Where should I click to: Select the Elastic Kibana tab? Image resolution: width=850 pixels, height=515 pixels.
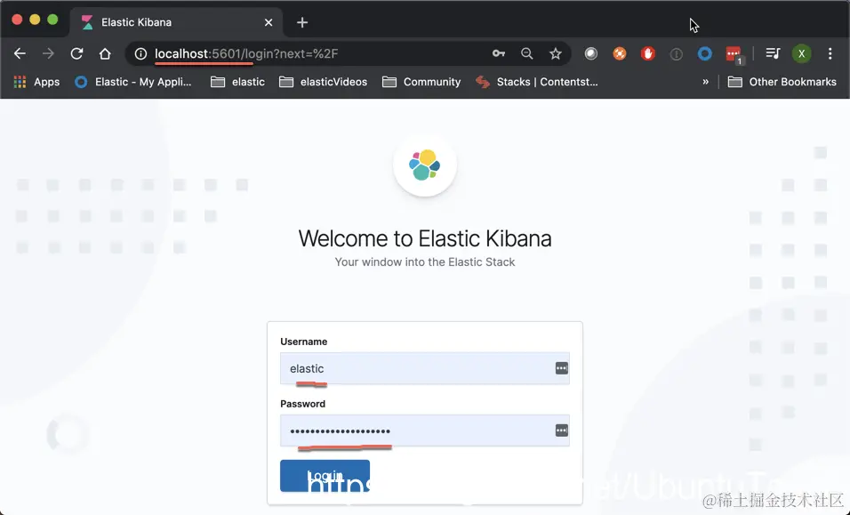pyautogui.click(x=176, y=22)
